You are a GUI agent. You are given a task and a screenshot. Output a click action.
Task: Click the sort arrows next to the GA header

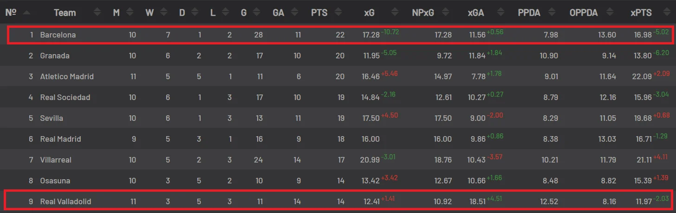click(x=294, y=13)
